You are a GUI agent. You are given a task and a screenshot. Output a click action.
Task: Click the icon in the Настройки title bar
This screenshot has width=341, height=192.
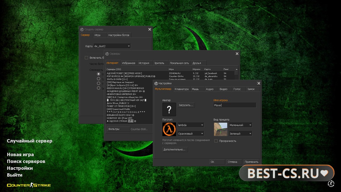pos(156,83)
